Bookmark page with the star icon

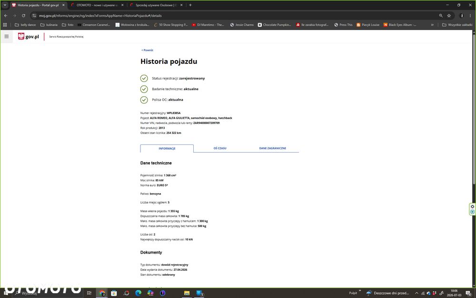pos(449,16)
